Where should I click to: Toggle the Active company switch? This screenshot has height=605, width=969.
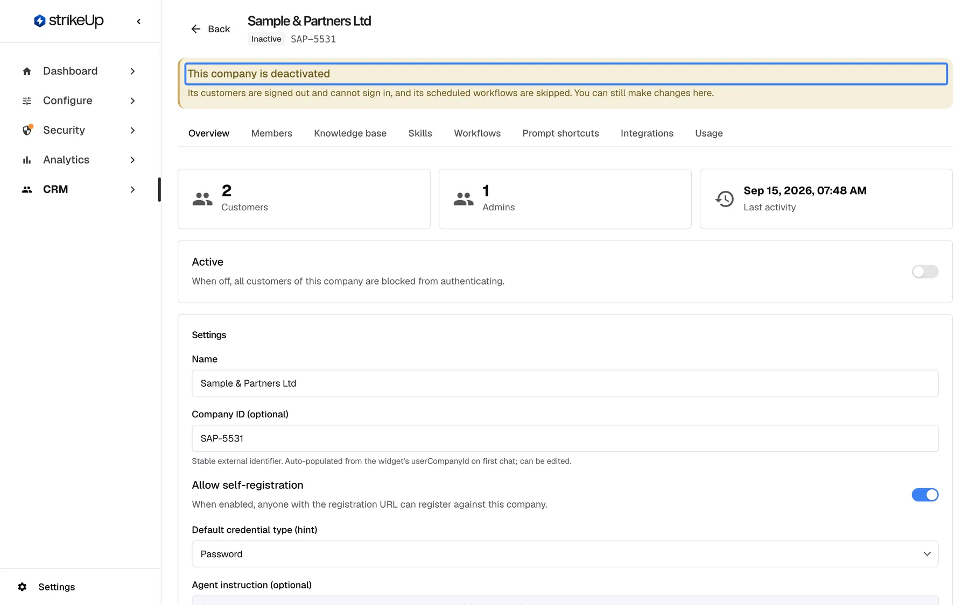925,272
